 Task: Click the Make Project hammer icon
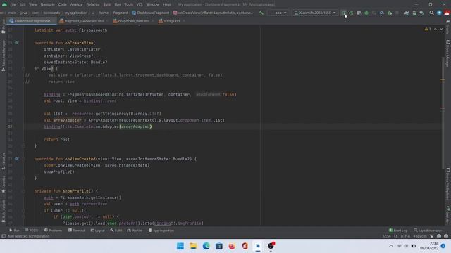[x=261, y=13]
